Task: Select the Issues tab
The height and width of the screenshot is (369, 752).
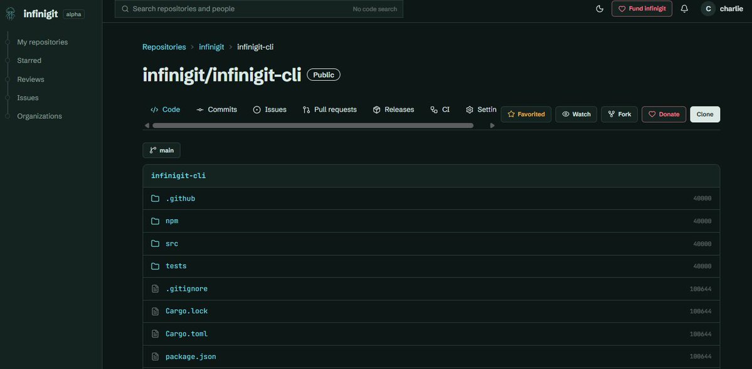Action: pos(270,110)
